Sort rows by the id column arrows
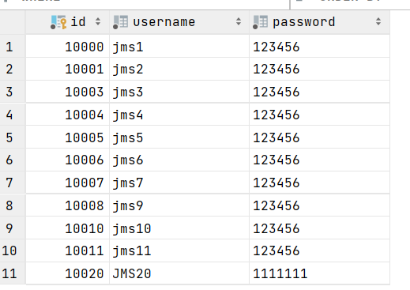 pos(98,21)
